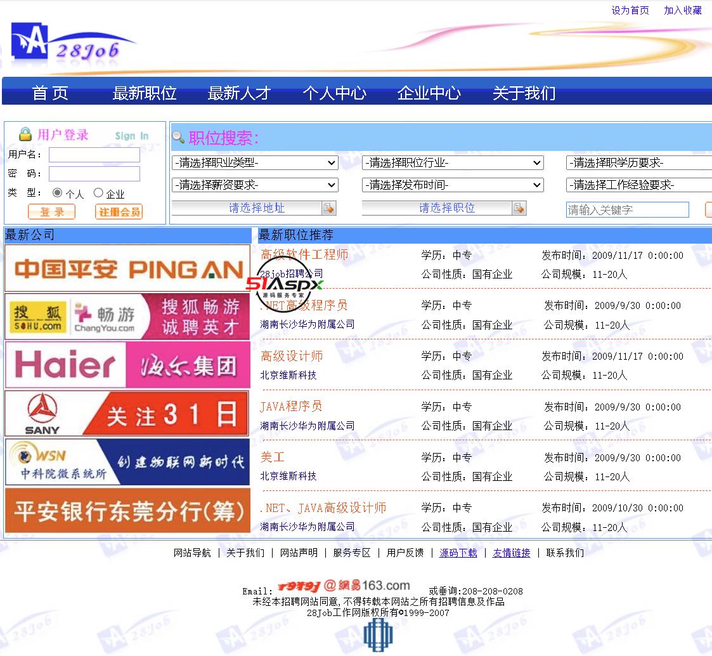Expand the 请选择工作经验要求 dropdown
This screenshot has width=712, height=656.
point(639,185)
